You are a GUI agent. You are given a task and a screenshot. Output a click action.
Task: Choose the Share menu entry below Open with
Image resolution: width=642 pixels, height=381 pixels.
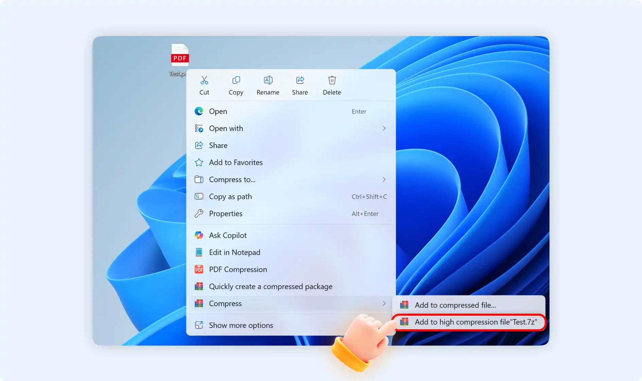(291, 145)
